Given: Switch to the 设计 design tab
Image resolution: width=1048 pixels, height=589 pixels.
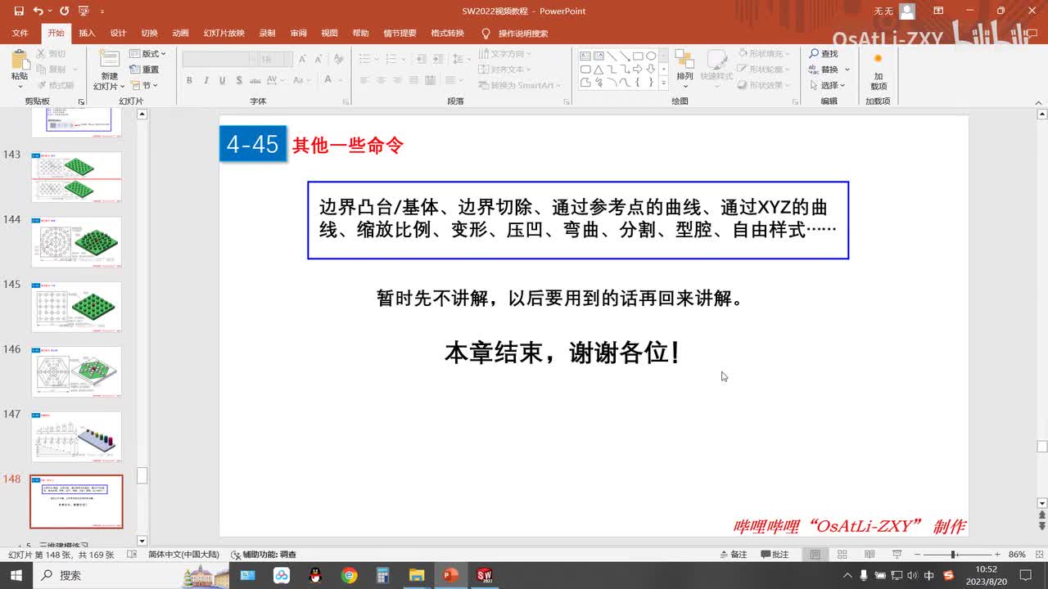Looking at the screenshot, I should [x=118, y=34].
